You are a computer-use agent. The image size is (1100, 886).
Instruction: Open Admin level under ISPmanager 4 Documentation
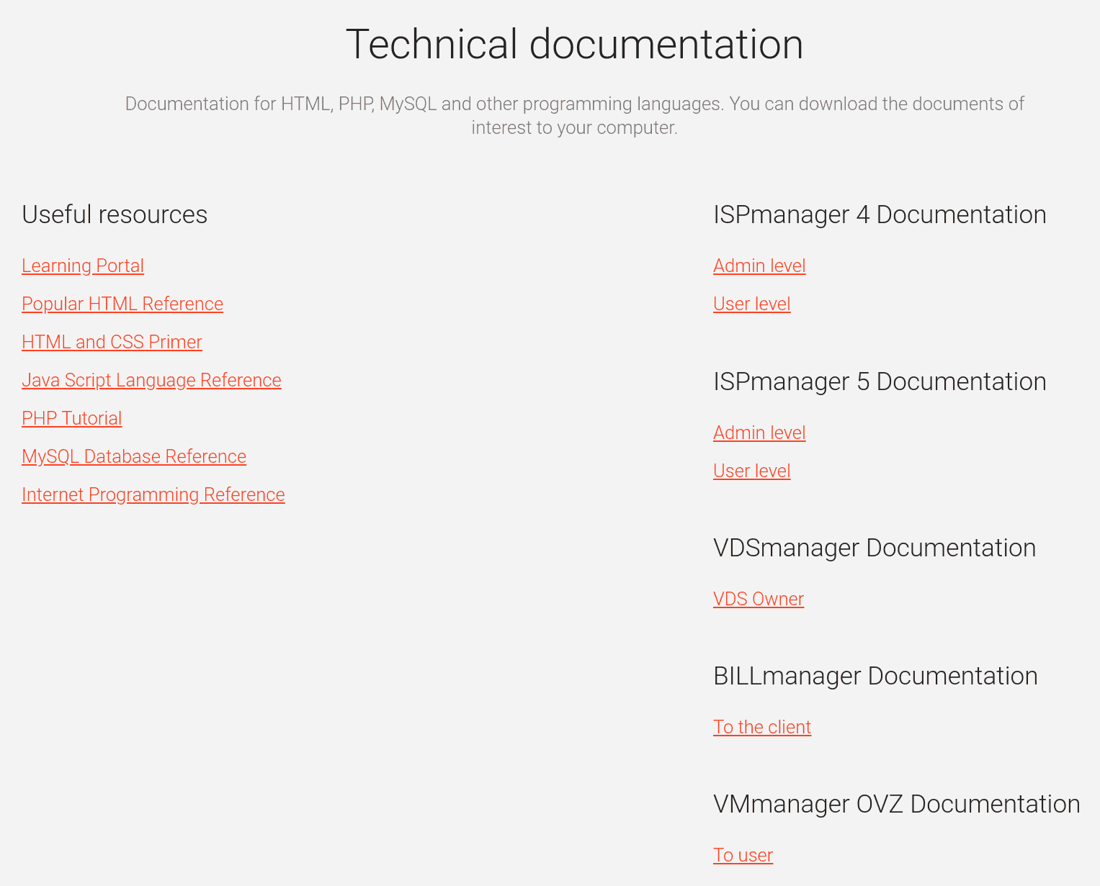coord(759,266)
